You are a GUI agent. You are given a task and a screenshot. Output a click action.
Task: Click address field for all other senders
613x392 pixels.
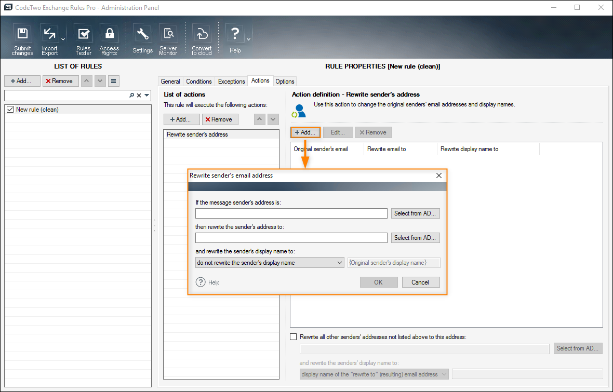[x=424, y=348]
